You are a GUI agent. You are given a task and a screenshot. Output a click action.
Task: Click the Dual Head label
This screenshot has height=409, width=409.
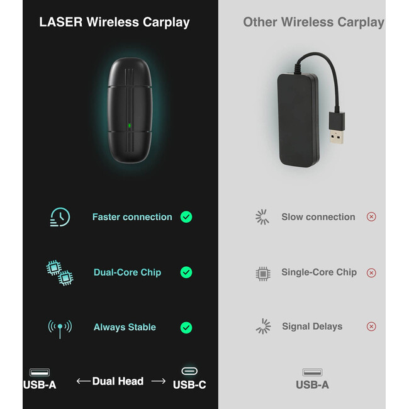(118, 381)
